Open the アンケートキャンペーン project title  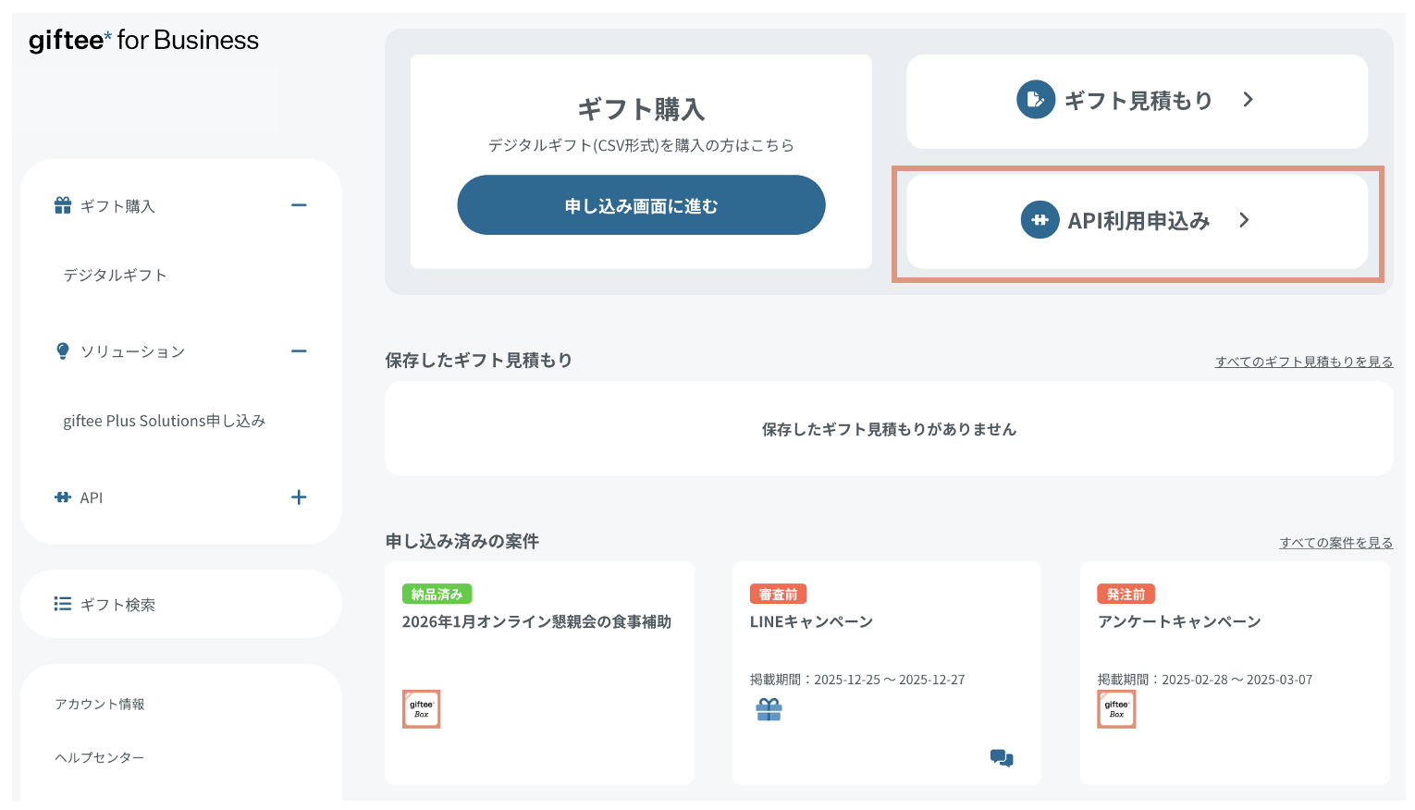point(1179,621)
